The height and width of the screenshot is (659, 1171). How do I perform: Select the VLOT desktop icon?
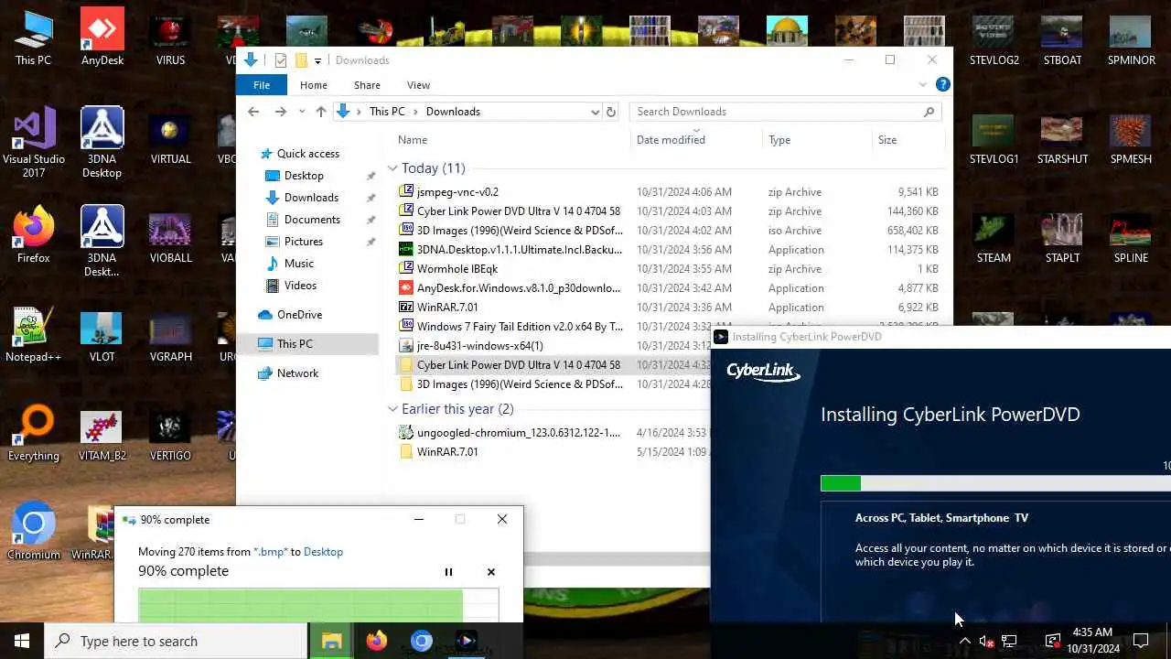102,335
